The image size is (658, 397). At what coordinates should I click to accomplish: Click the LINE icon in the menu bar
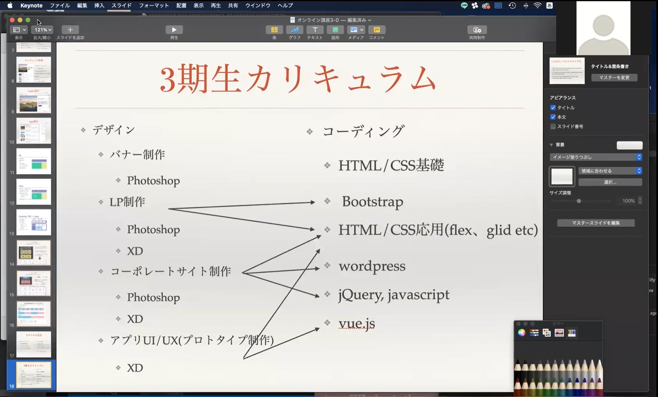click(x=464, y=5)
